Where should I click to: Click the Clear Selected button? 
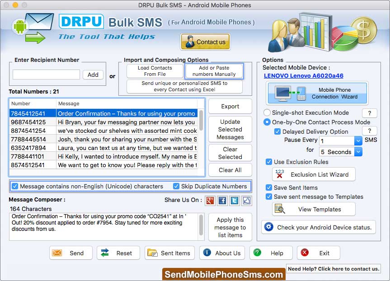230,153
